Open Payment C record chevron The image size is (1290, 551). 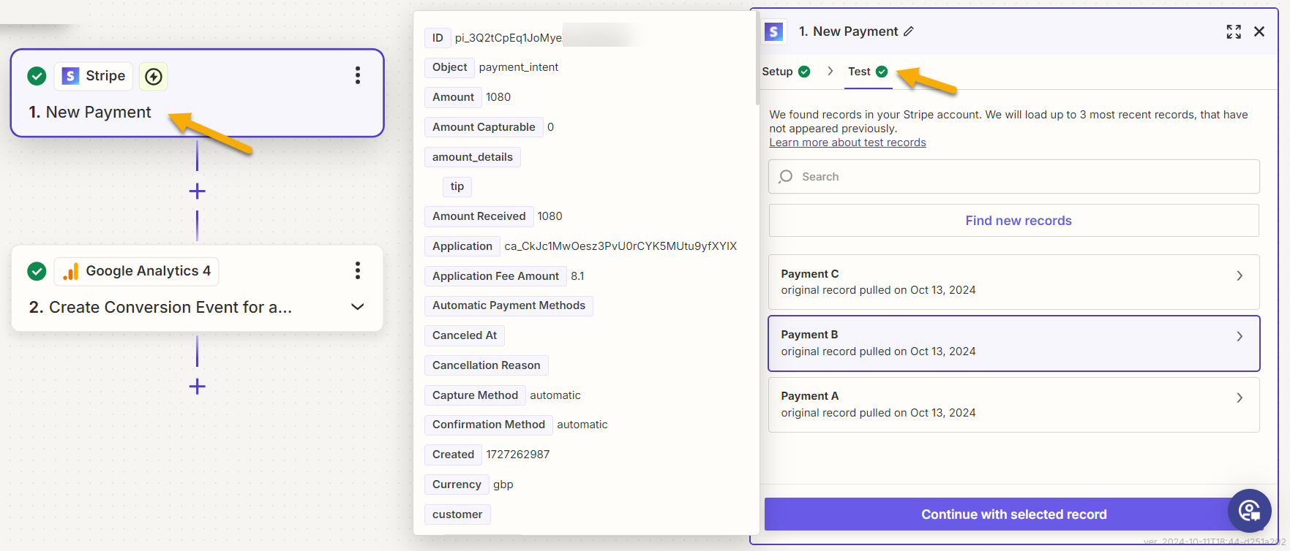[1240, 275]
